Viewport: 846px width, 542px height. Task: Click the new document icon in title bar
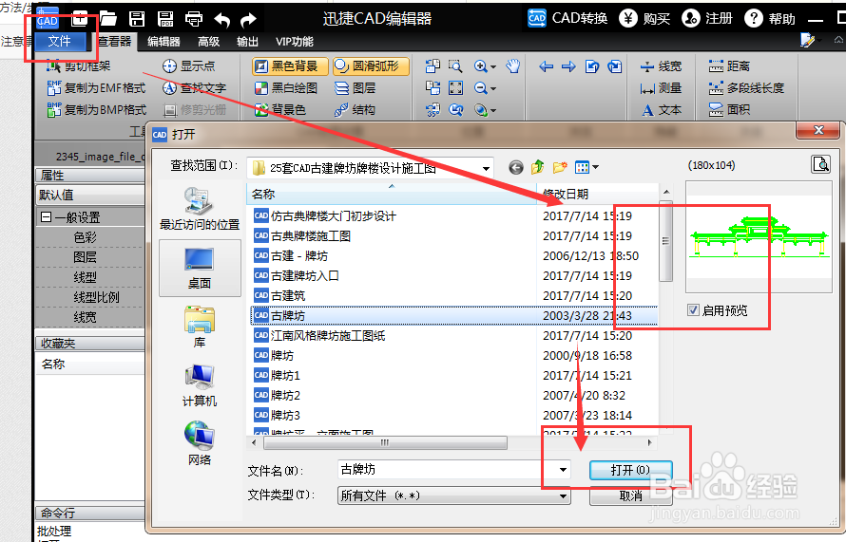(x=79, y=19)
